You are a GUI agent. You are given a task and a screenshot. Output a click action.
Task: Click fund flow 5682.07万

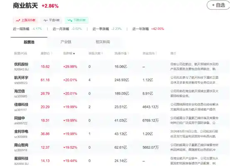pos(151,147)
